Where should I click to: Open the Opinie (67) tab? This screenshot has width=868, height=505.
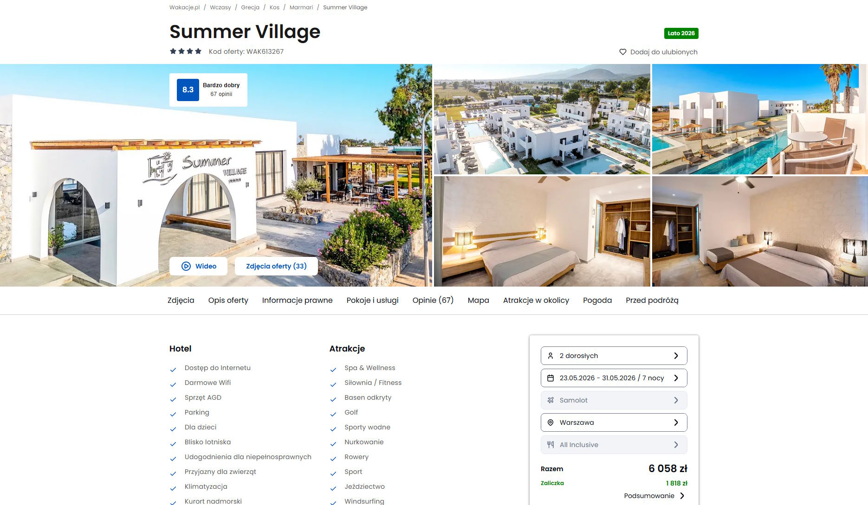click(x=433, y=300)
